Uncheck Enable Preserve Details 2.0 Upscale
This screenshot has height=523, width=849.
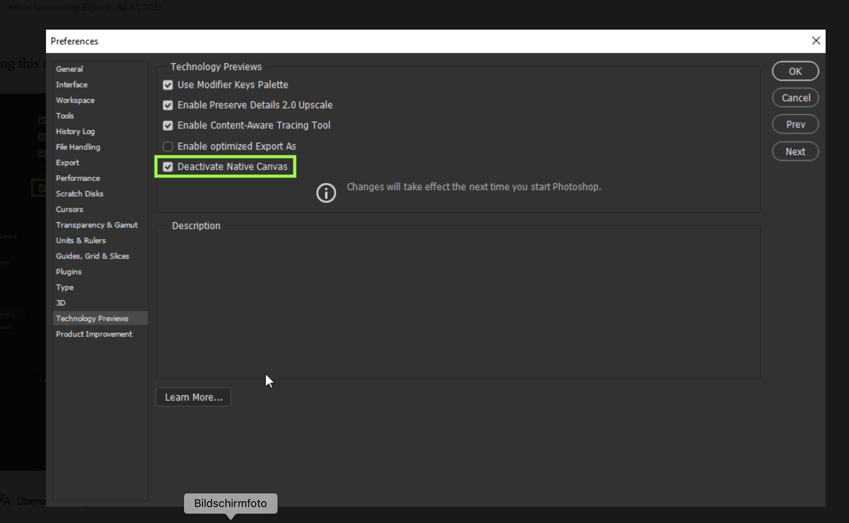pyautogui.click(x=168, y=105)
